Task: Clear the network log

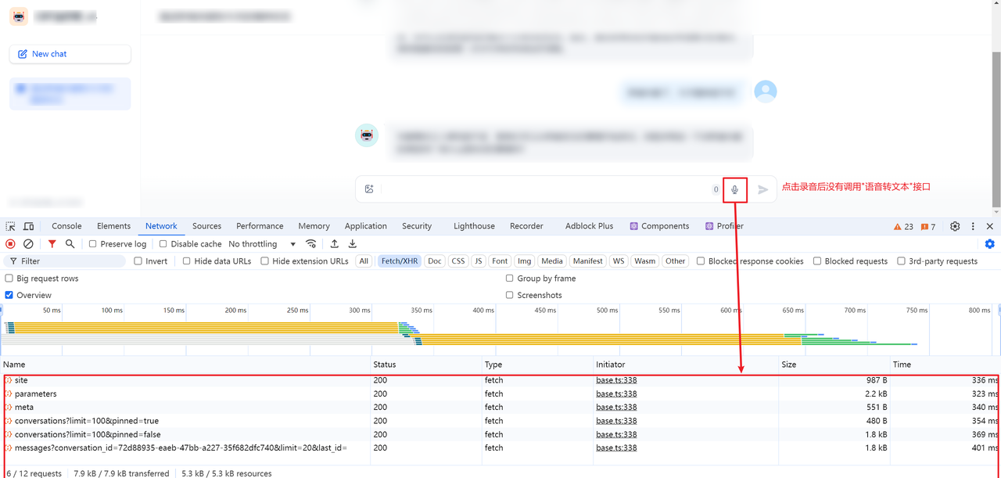Action: coord(28,244)
